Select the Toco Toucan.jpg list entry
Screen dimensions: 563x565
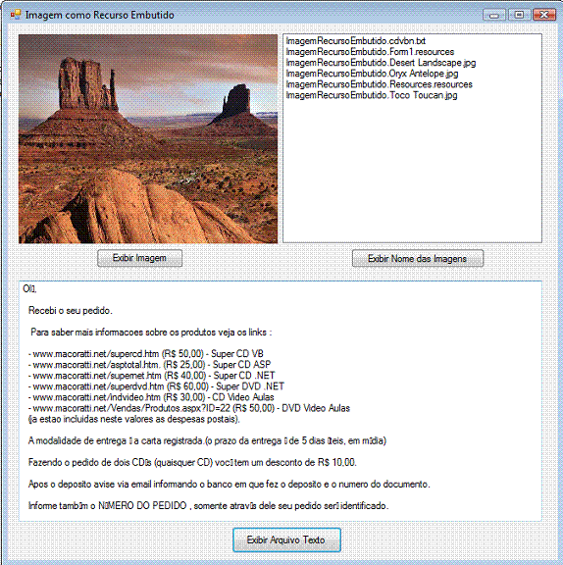pyautogui.click(x=372, y=95)
